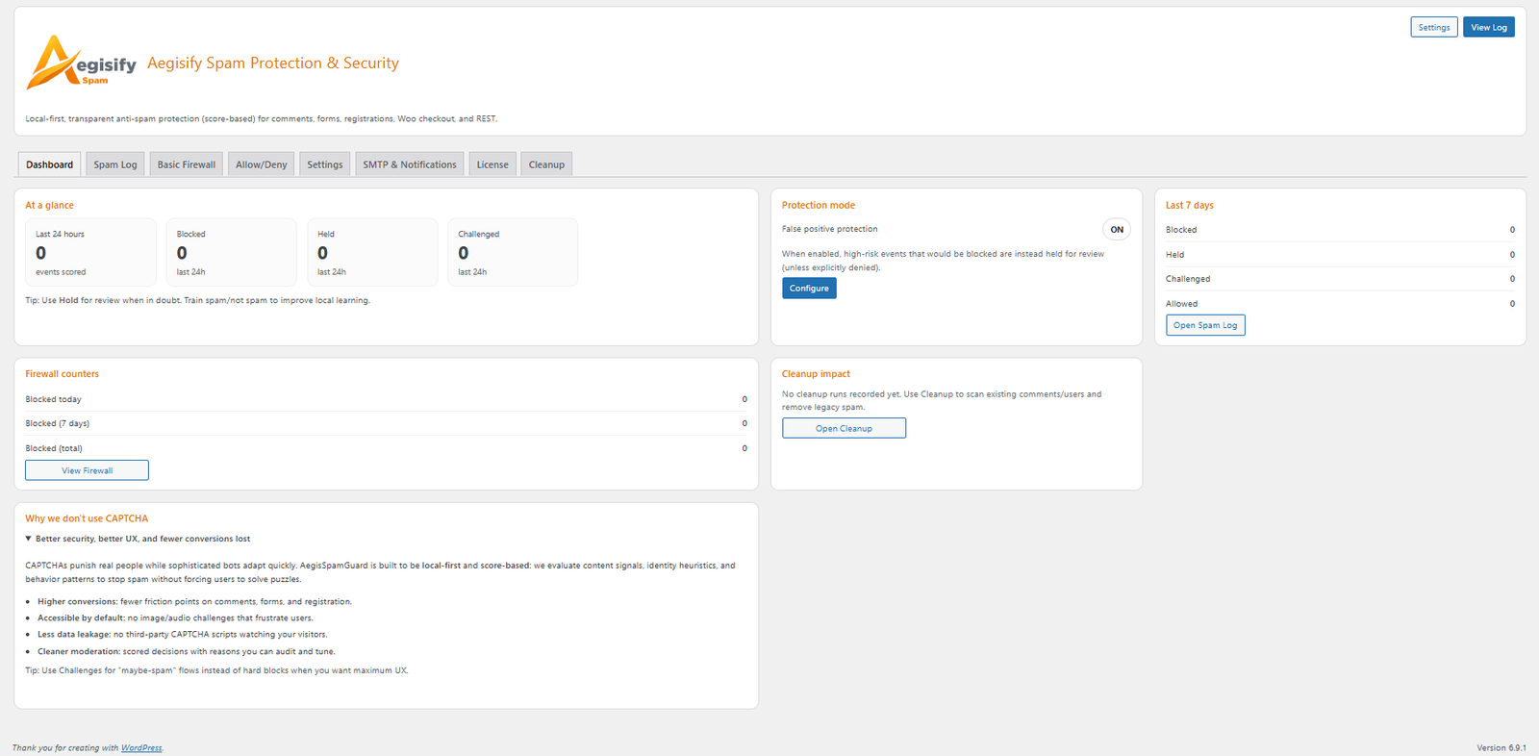Select the Dashboard tab
This screenshot has width=1539, height=756.
click(50, 164)
